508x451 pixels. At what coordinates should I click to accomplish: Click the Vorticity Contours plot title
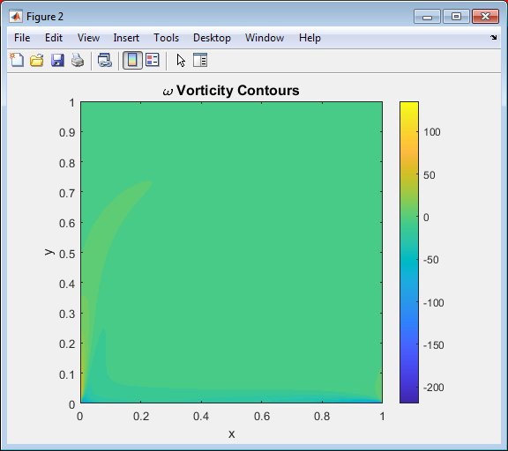[x=231, y=90]
